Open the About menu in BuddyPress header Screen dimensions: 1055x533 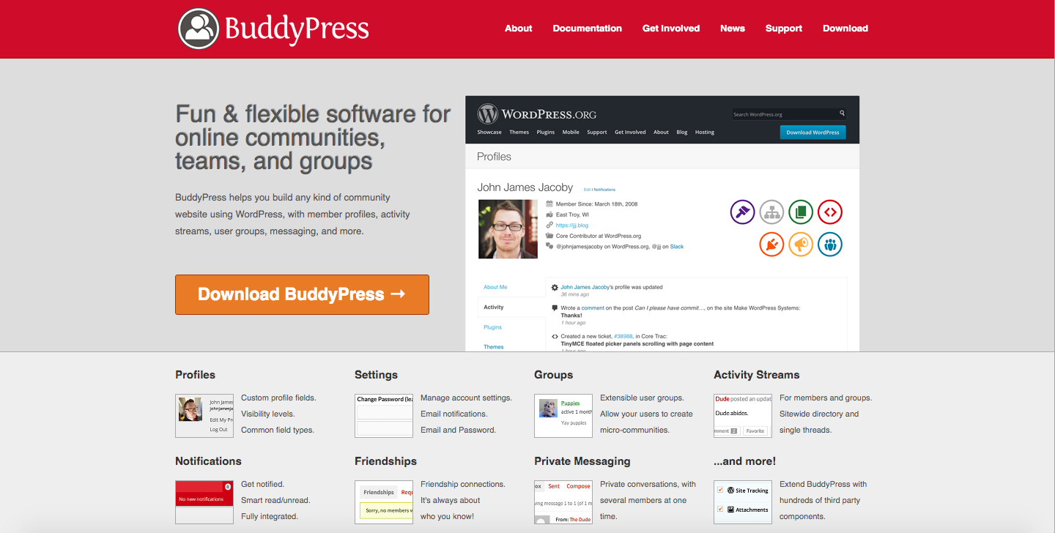pyautogui.click(x=518, y=29)
